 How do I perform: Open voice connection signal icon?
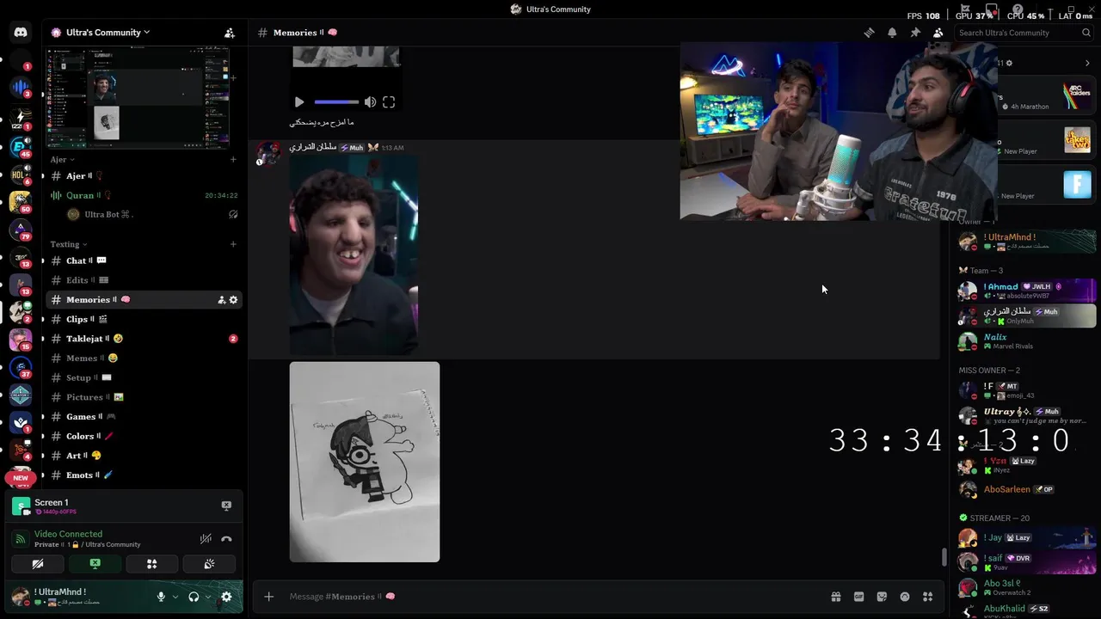[x=20, y=539]
